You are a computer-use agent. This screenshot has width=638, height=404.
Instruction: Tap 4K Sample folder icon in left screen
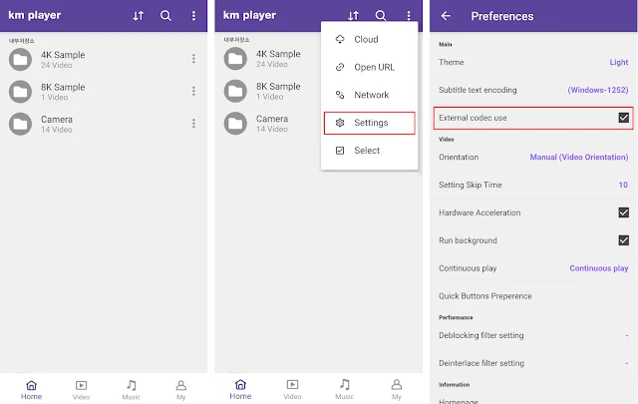point(20,60)
